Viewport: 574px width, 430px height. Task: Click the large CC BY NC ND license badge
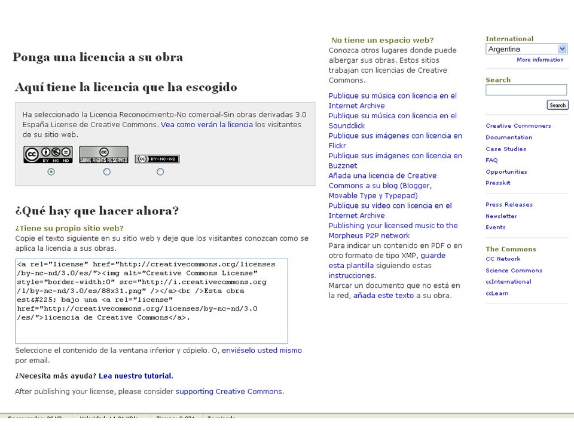point(48,154)
